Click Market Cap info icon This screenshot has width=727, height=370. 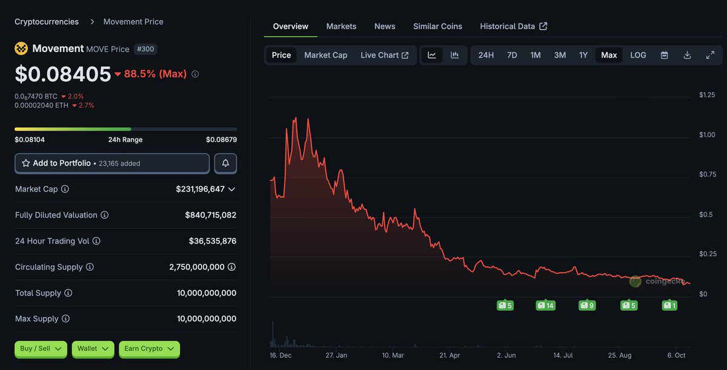coord(65,189)
